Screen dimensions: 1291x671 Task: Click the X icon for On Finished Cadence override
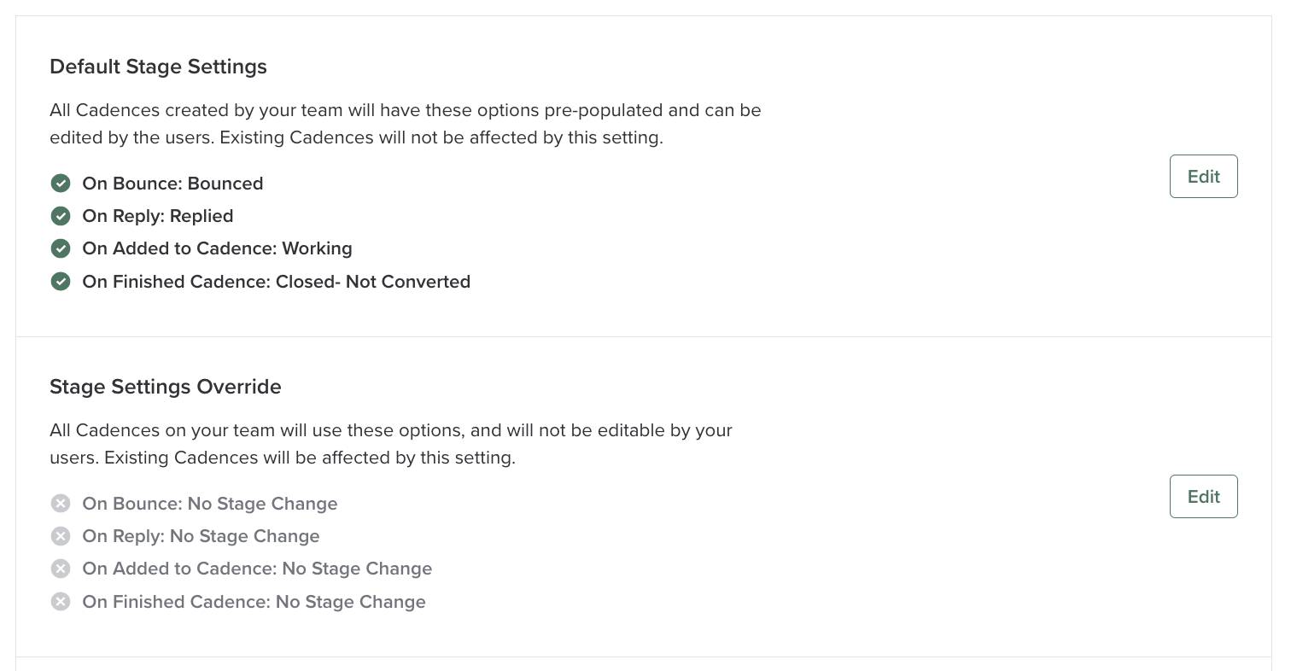61,601
